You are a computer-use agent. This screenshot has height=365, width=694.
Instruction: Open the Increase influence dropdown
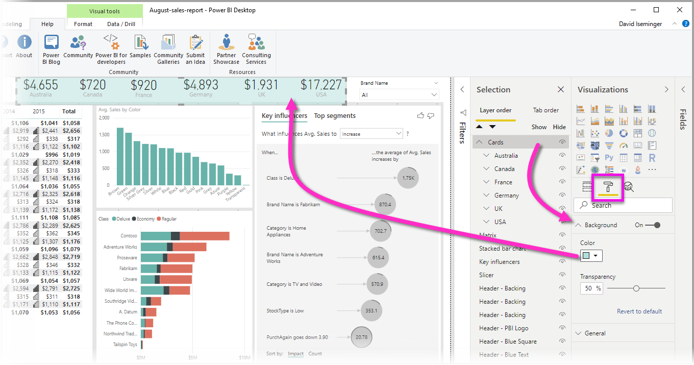click(371, 134)
